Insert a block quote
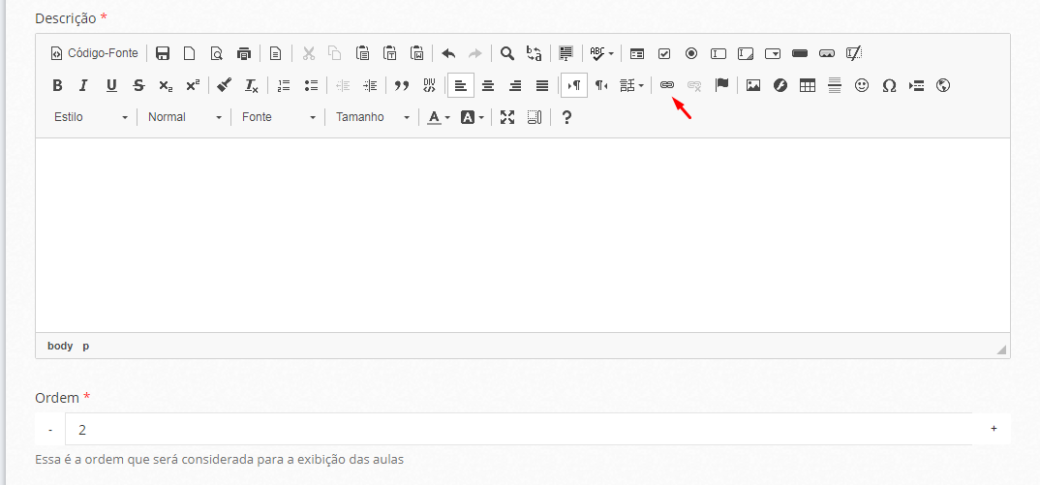Image resolution: width=1040 pixels, height=485 pixels. [x=401, y=85]
